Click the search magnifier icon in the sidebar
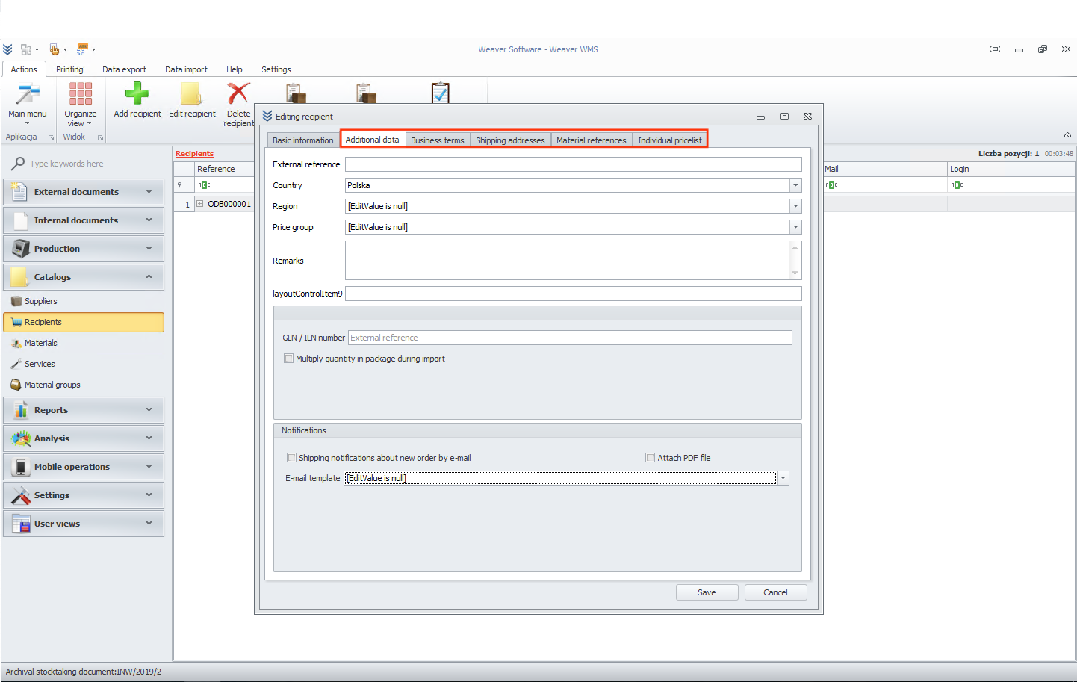 [x=18, y=164]
